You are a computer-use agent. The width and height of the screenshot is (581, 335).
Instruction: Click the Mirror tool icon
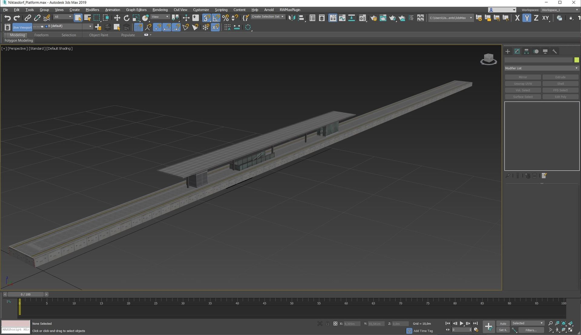coord(291,18)
